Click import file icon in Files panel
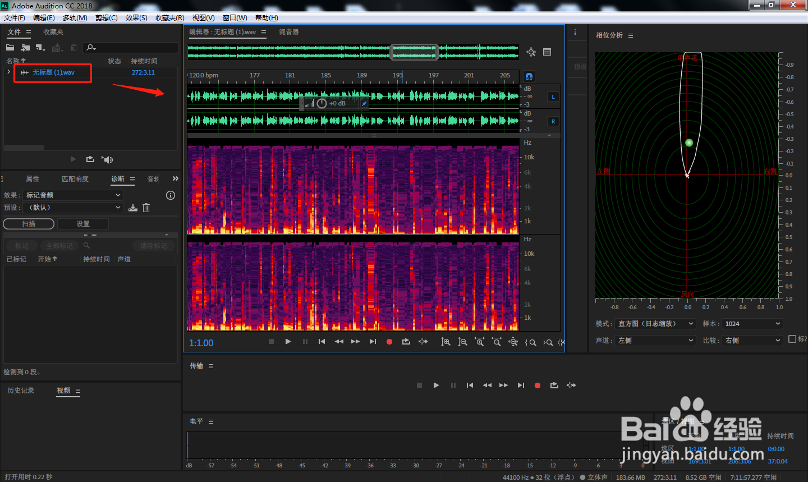The height and width of the screenshot is (482, 808). 25,48
